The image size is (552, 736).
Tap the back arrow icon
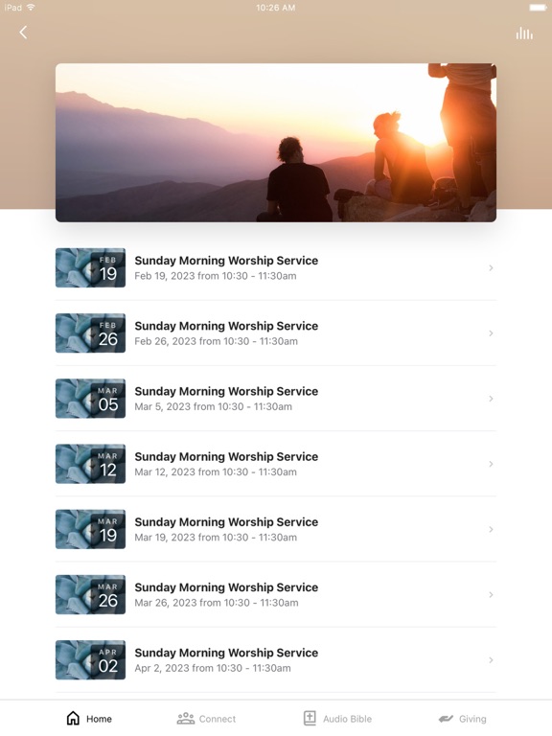[x=23, y=33]
